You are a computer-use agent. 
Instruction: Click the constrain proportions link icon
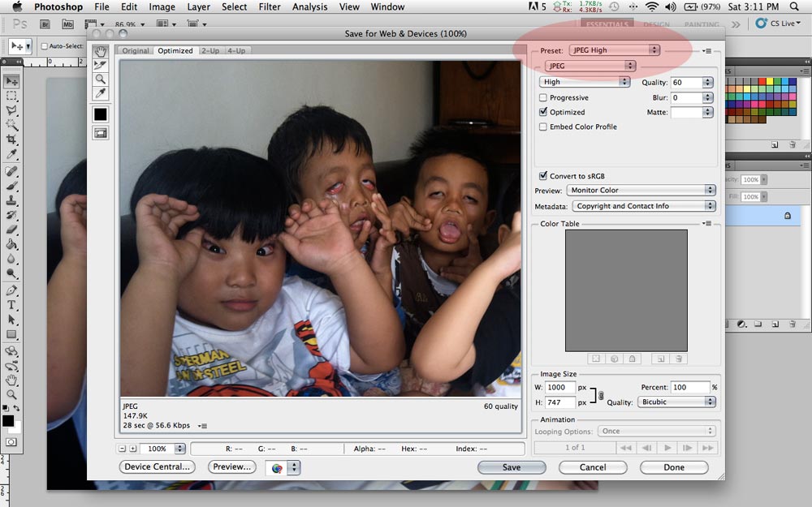click(601, 395)
